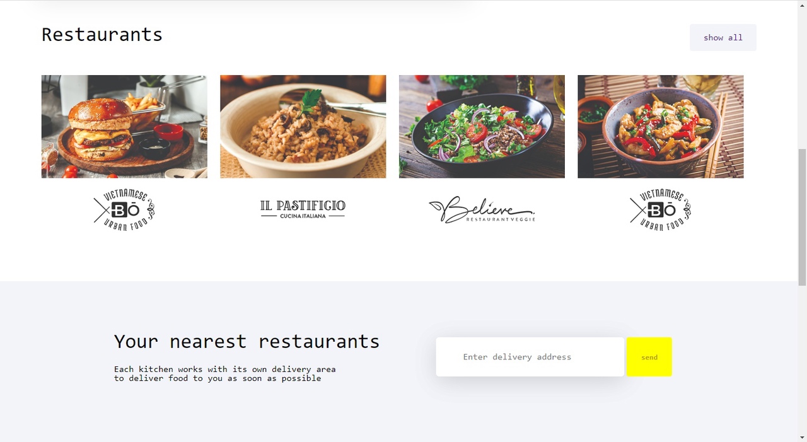This screenshot has width=807, height=442.
Task: Select the fresh veggie salad photo
Action: point(482,127)
